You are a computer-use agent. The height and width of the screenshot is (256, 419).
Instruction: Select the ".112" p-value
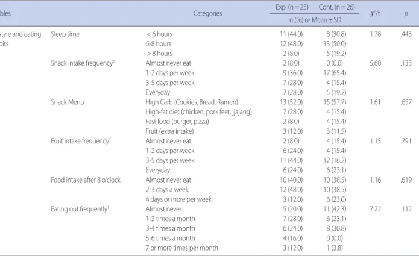(x=406, y=209)
